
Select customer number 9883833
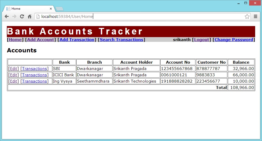pyautogui.click(x=211, y=75)
